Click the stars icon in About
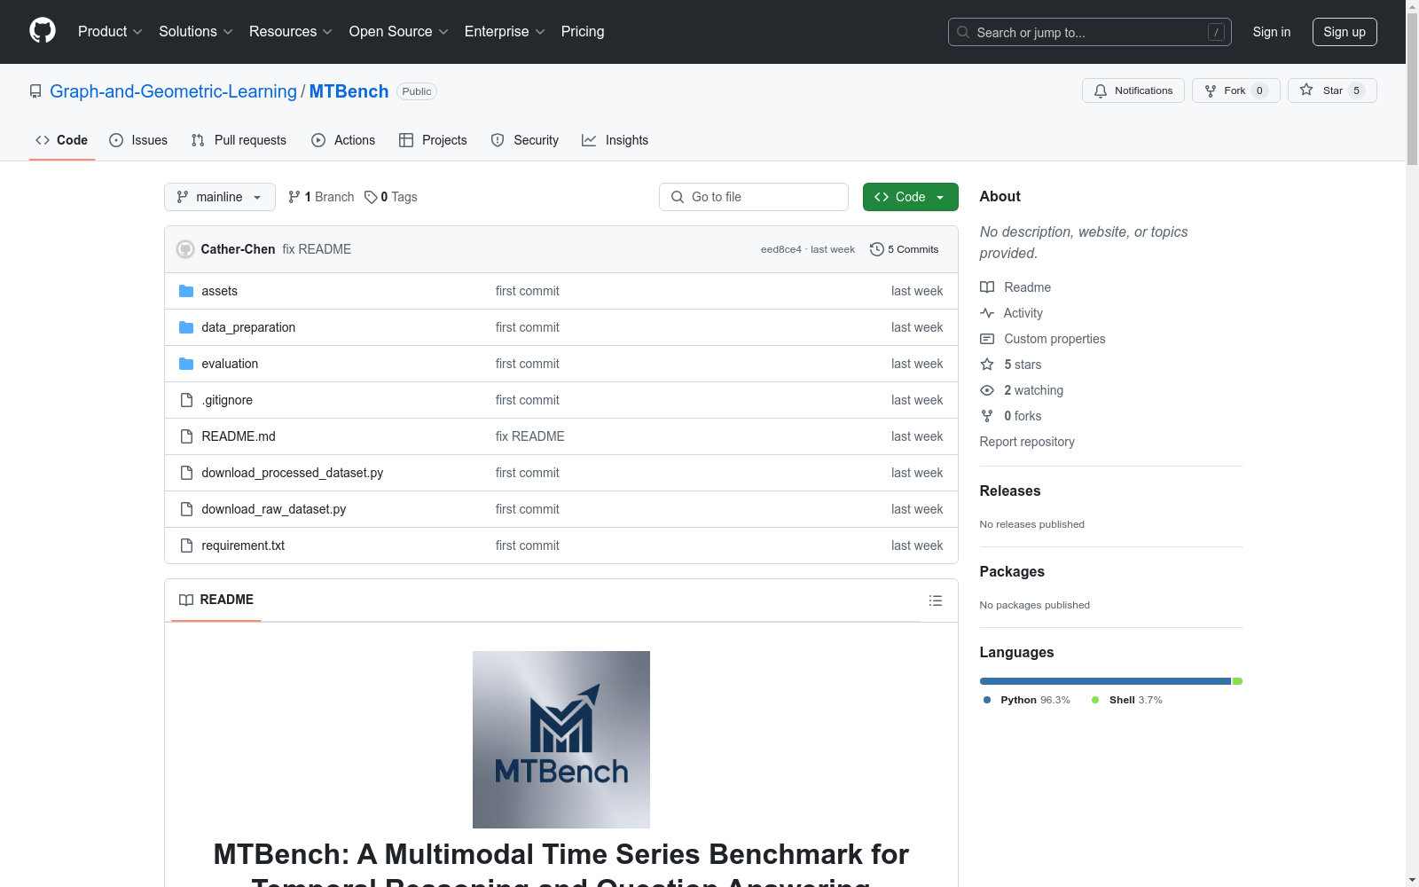 [987, 365]
